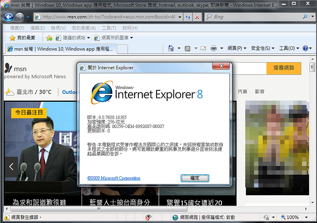Open a new blank tab
Viewport: 317px width, 223px height.
click(x=122, y=49)
